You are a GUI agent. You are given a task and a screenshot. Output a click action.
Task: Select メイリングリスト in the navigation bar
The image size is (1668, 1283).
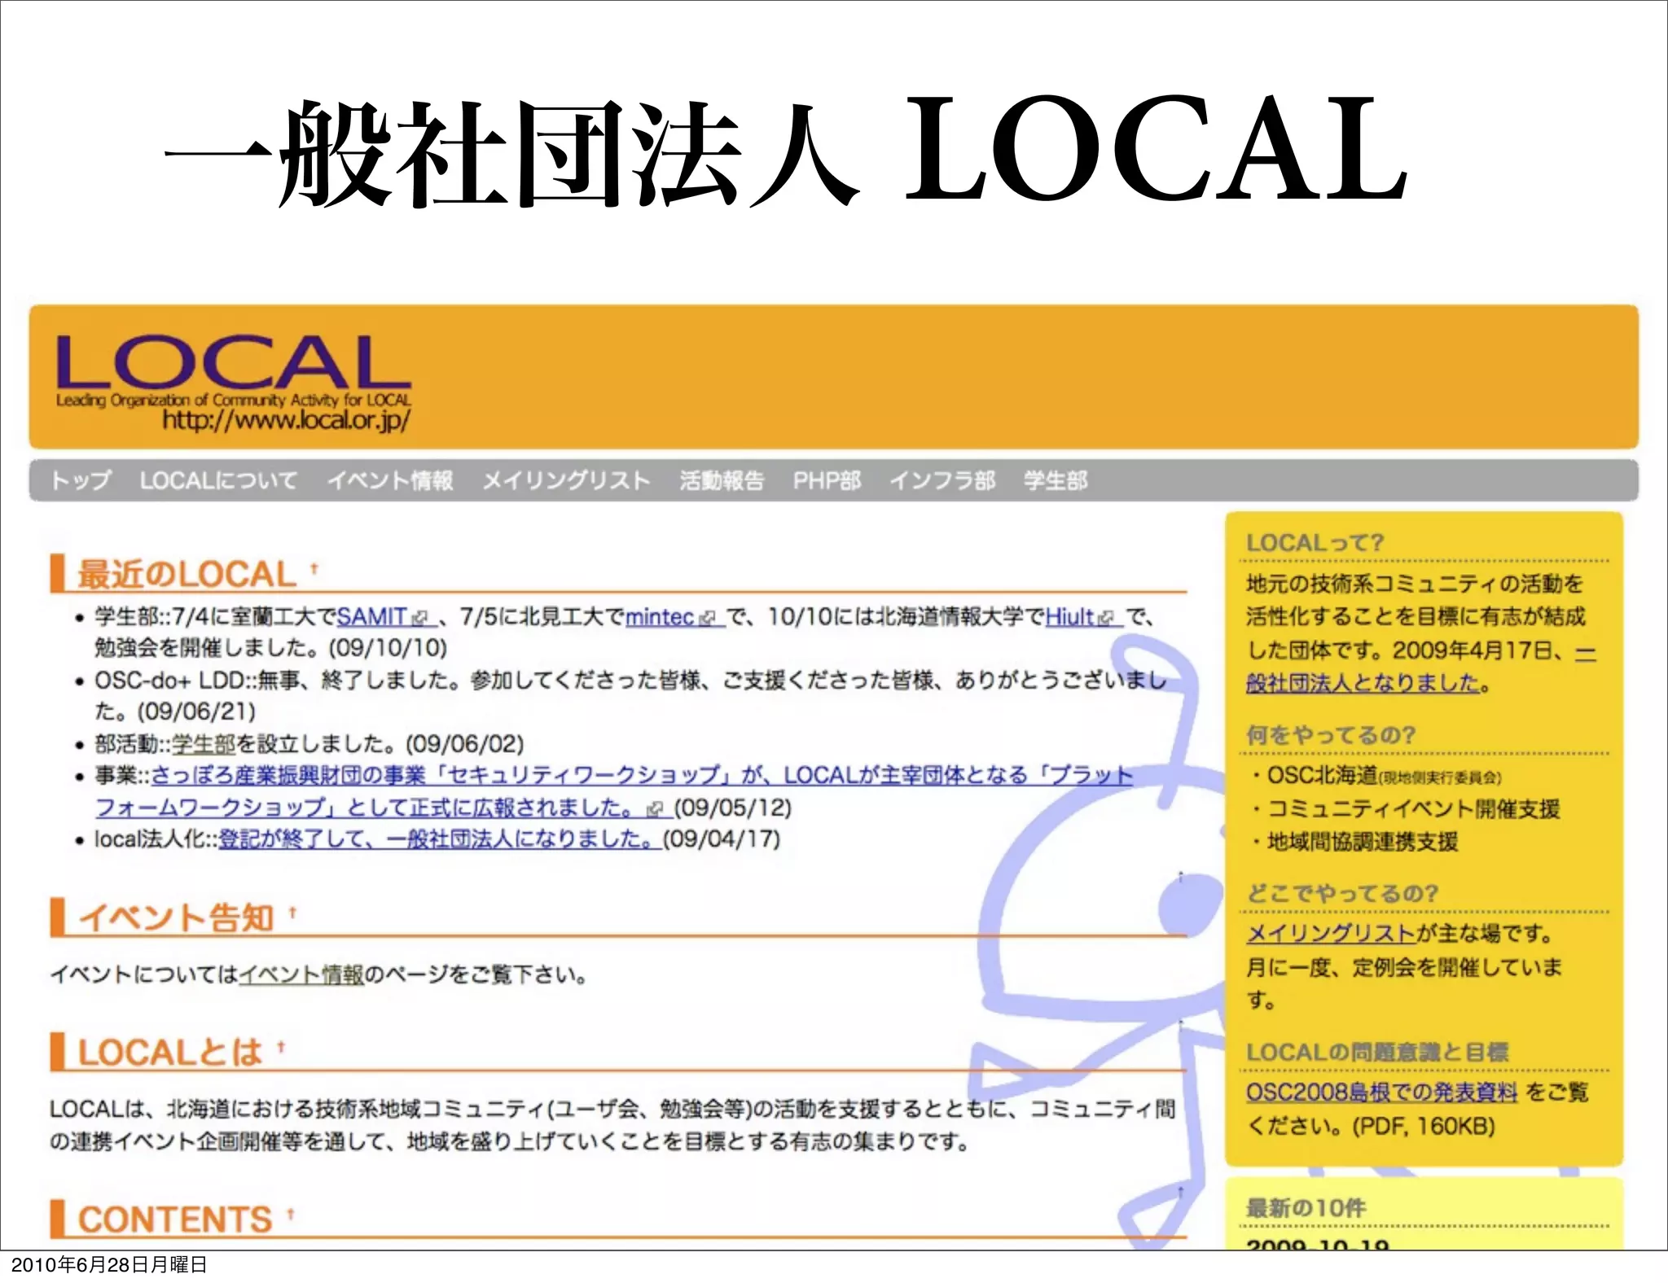coord(567,480)
